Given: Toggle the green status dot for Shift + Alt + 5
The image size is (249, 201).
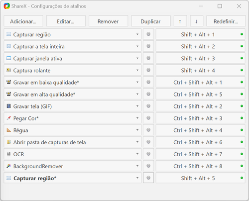Looking at the screenshot, I should [x=242, y=178].
